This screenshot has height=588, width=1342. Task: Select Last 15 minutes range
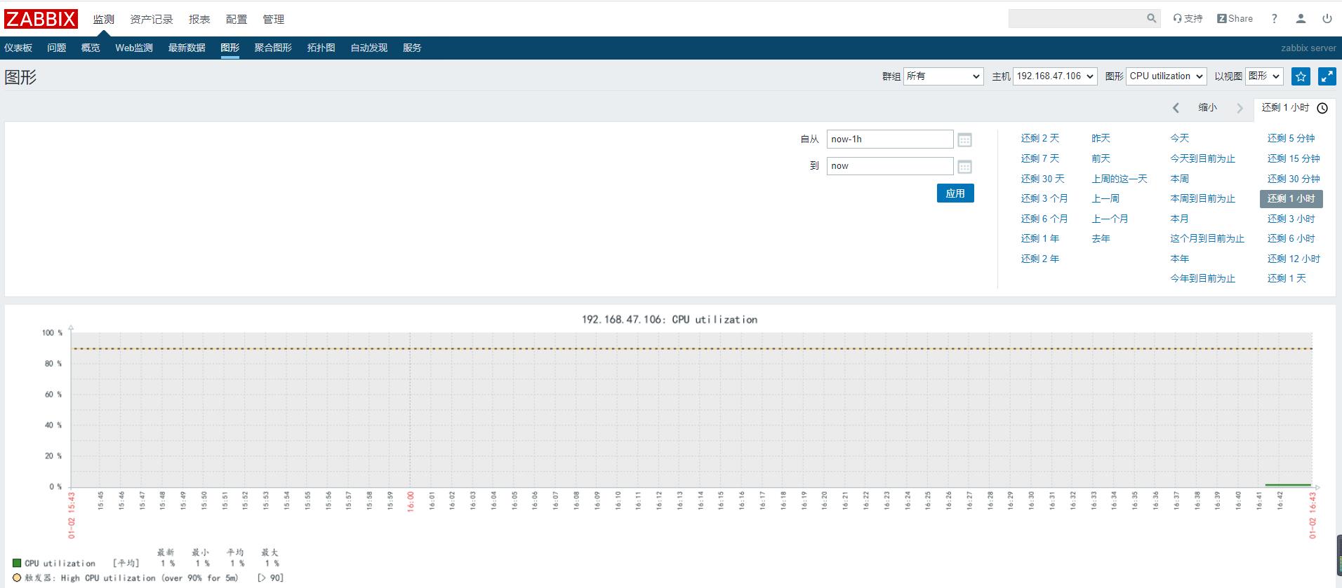tap(1294, 158)
